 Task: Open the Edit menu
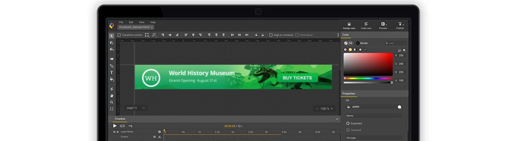pyautogui.click(x=131, y=22)
